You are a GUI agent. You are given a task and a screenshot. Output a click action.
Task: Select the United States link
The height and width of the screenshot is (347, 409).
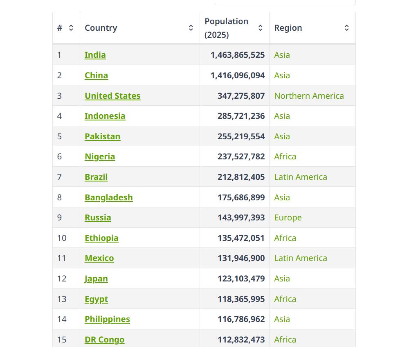click(x=112, y=95)
